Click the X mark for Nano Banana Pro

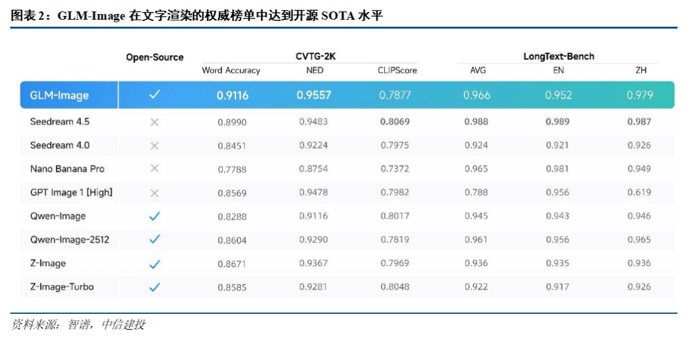coord(154,169)
